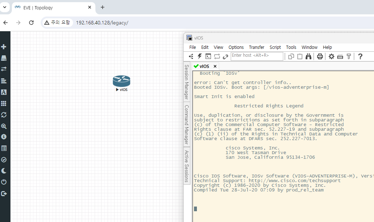This screenshot has height=222, width=374.
Task: Click the browser Back arrow
Action: [x=5, y=23]
